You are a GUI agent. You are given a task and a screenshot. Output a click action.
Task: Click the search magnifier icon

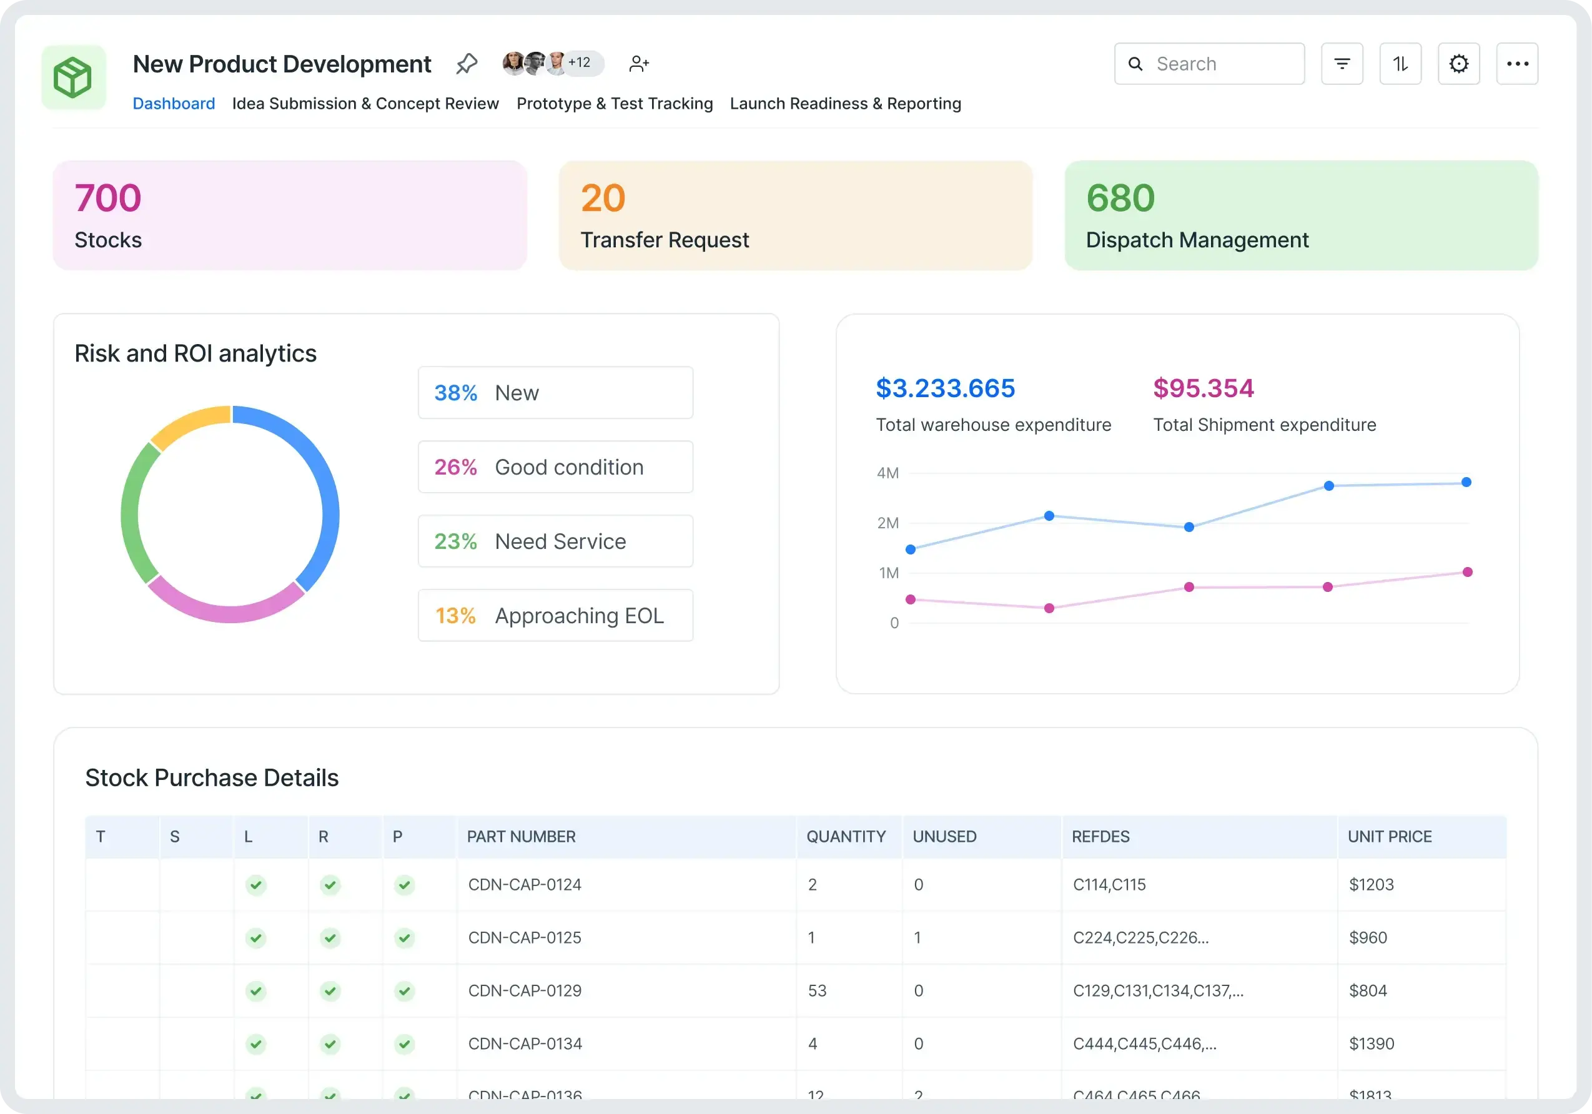click(x=1135, y=64)
